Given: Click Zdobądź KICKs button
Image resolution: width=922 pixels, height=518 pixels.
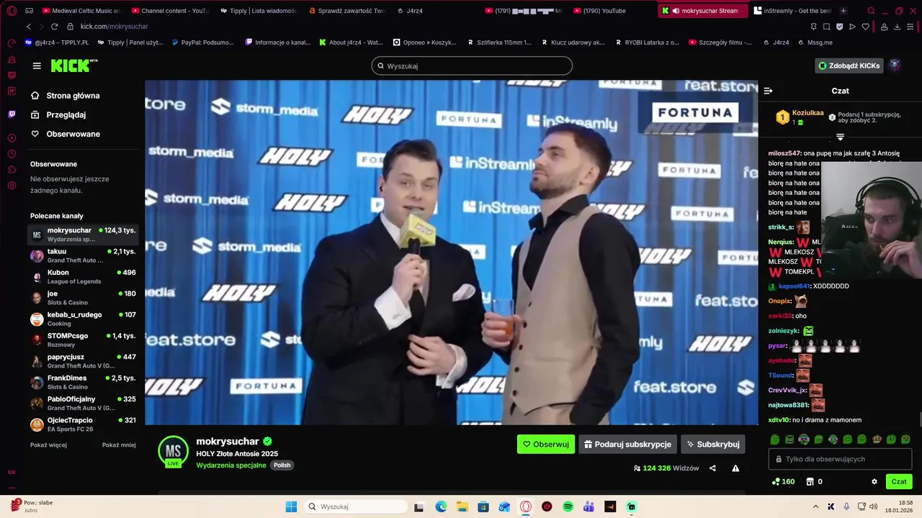Looking at the screenshot, I should [x=849, y=65].
